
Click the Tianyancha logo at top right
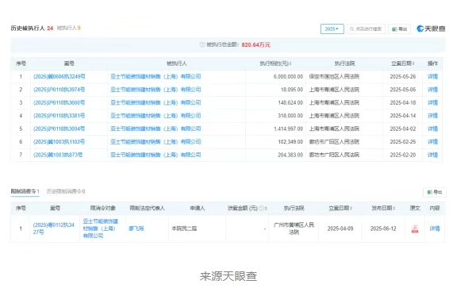point(431,29)
